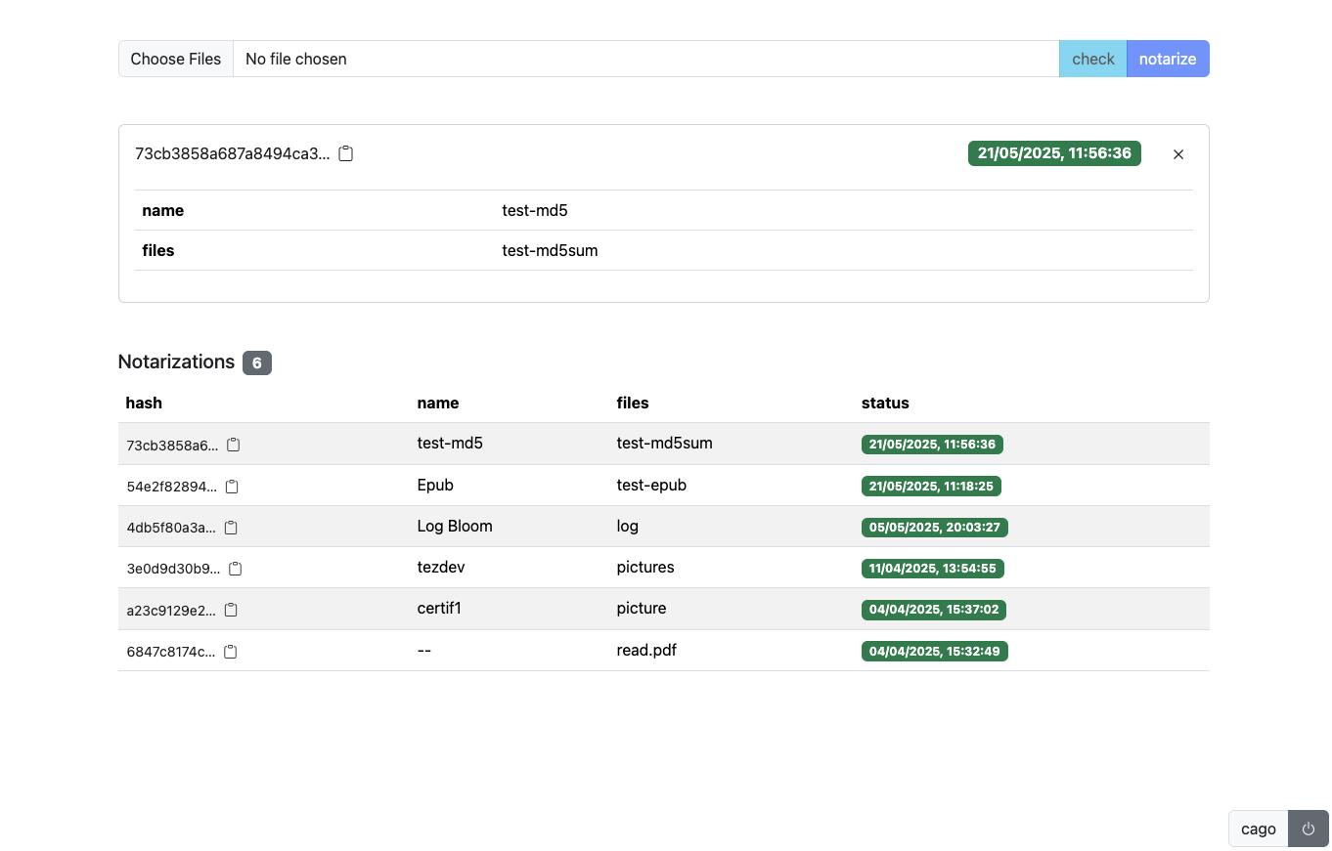Click the 05/05/2025, 20:03:27 status badge
This screenshot has width=1332, height=851.
point(934,528)
